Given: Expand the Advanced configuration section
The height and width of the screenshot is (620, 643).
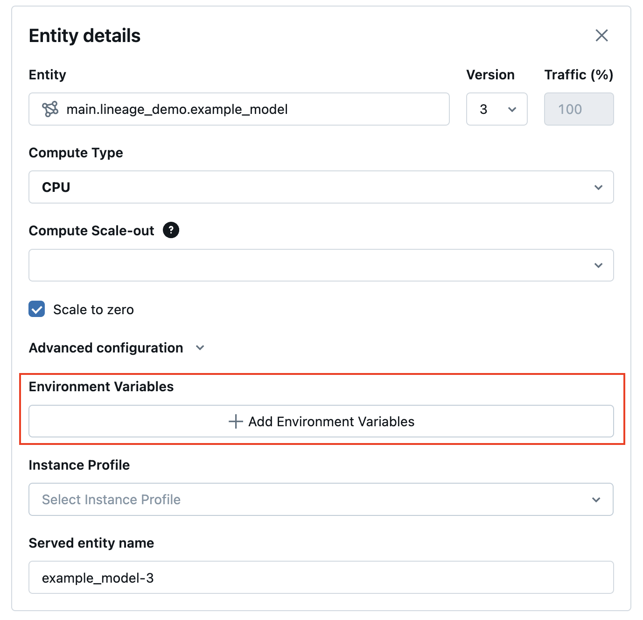Looking at the screenshot, I should tap(106, 348).
